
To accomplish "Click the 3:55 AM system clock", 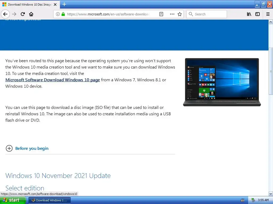I will click(x=263, y=200).
